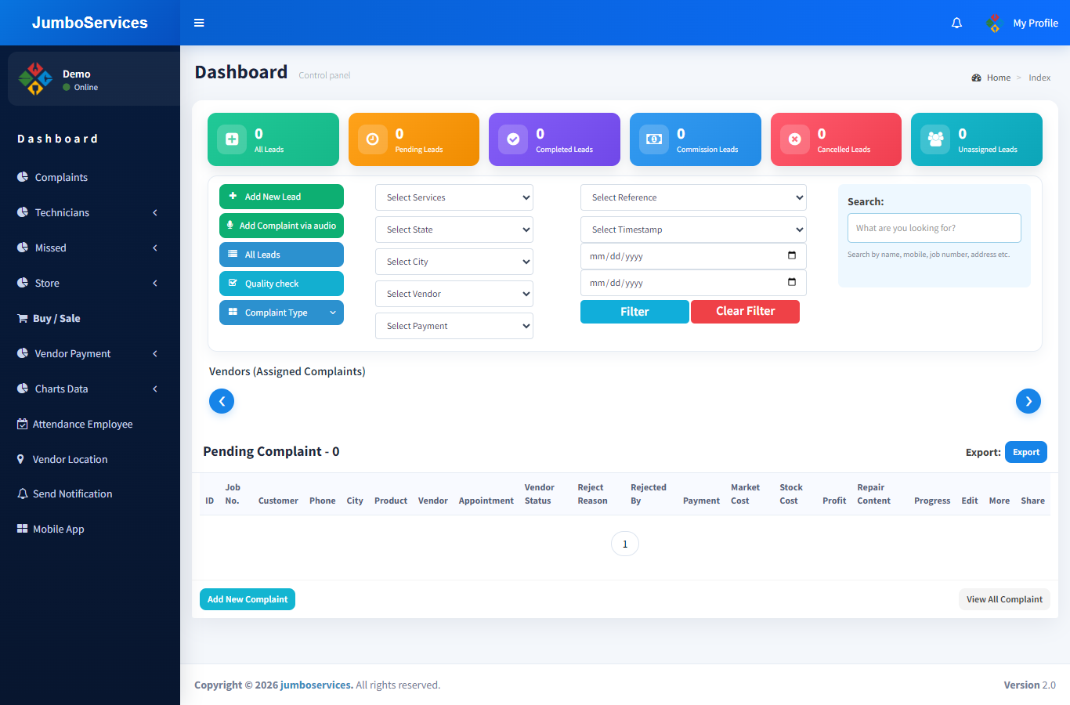Click the Pending Leads clock icon
The image size is (1070, 705).
pos(373,139)
